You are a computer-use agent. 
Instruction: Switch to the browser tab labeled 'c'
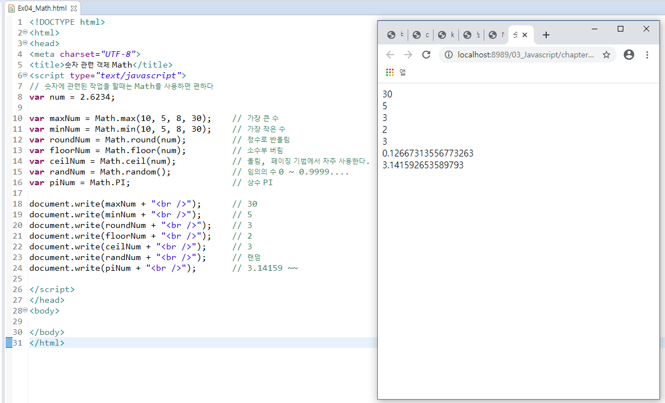click(x=421, y=35)
